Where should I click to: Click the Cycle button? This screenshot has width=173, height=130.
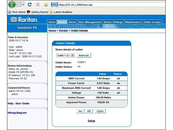coord(100,111)
